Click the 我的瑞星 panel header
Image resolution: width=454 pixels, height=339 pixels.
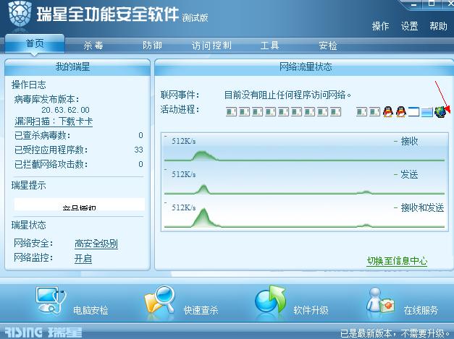tap(77, 67)
